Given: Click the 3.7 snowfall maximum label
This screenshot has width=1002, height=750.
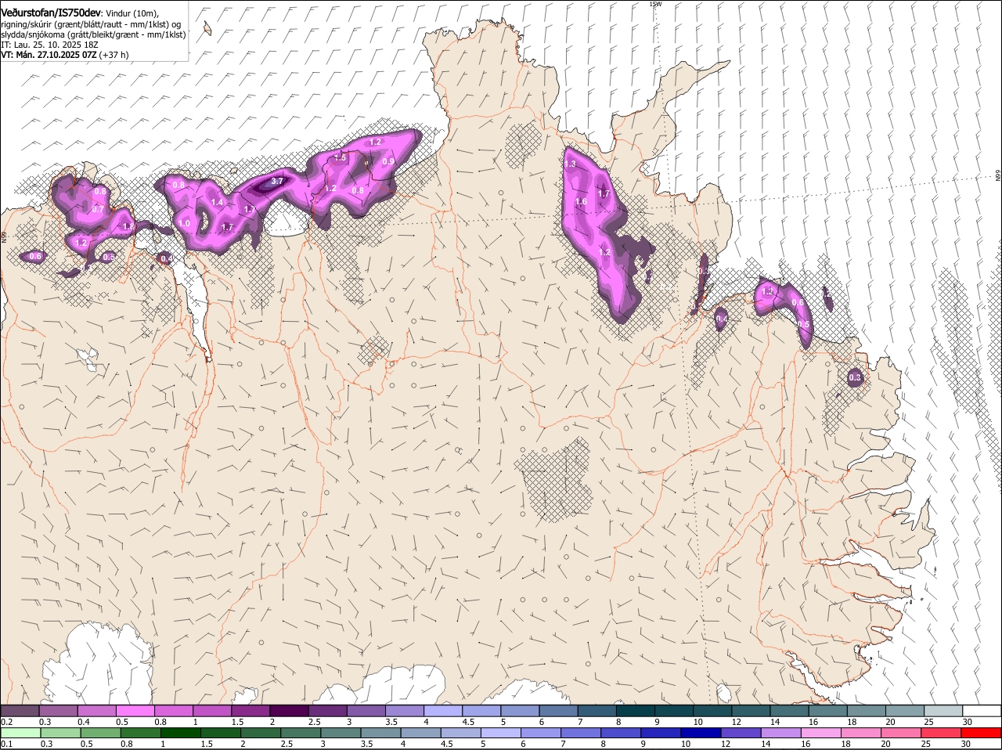Looking at the screenshot, I should (276, 181).
